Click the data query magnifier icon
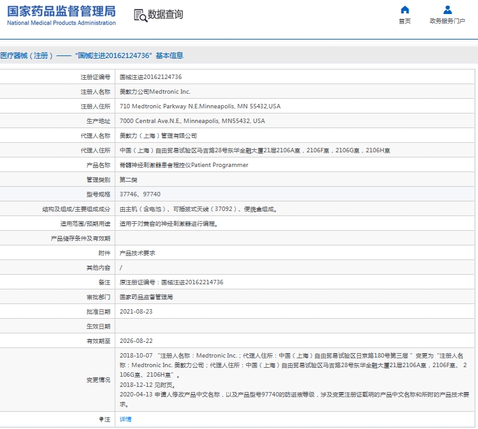Image resolution: width=478 pixels, height=429 pixels. [140, 15]
